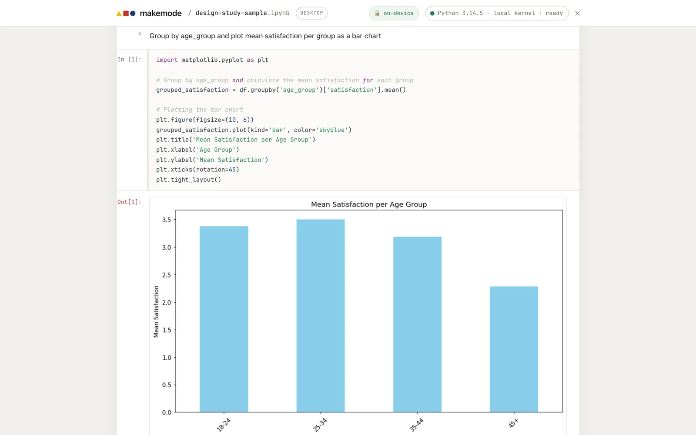Image resolution: width=696 pixels, height=435 pixels.
Task: Click the 25-34 bar in the chart
Action: point(321,316)
